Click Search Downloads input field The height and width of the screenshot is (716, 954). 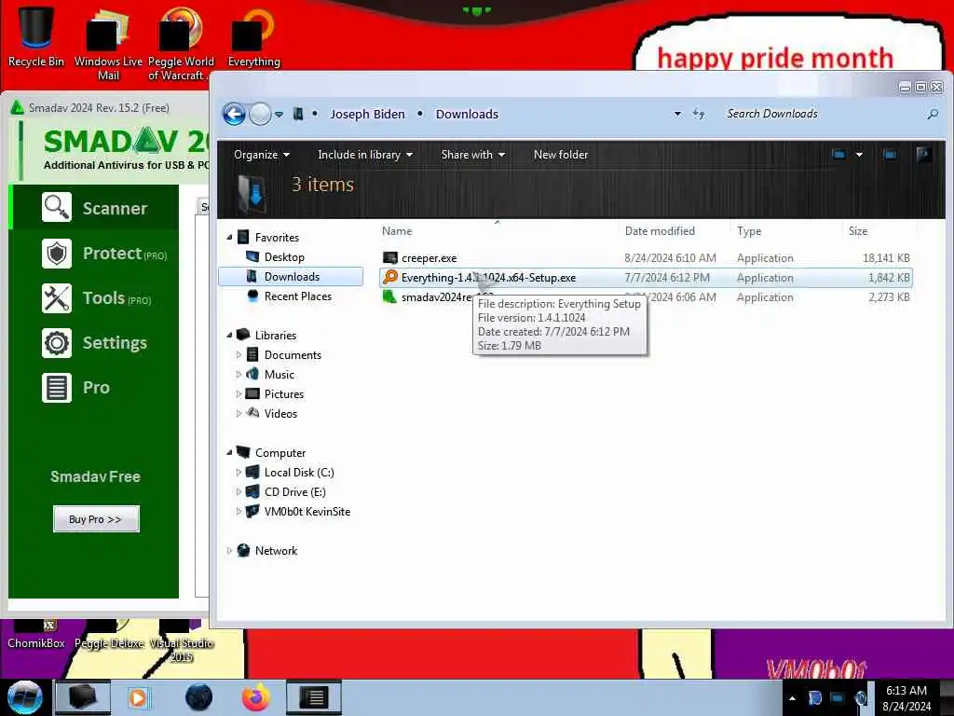822,114
